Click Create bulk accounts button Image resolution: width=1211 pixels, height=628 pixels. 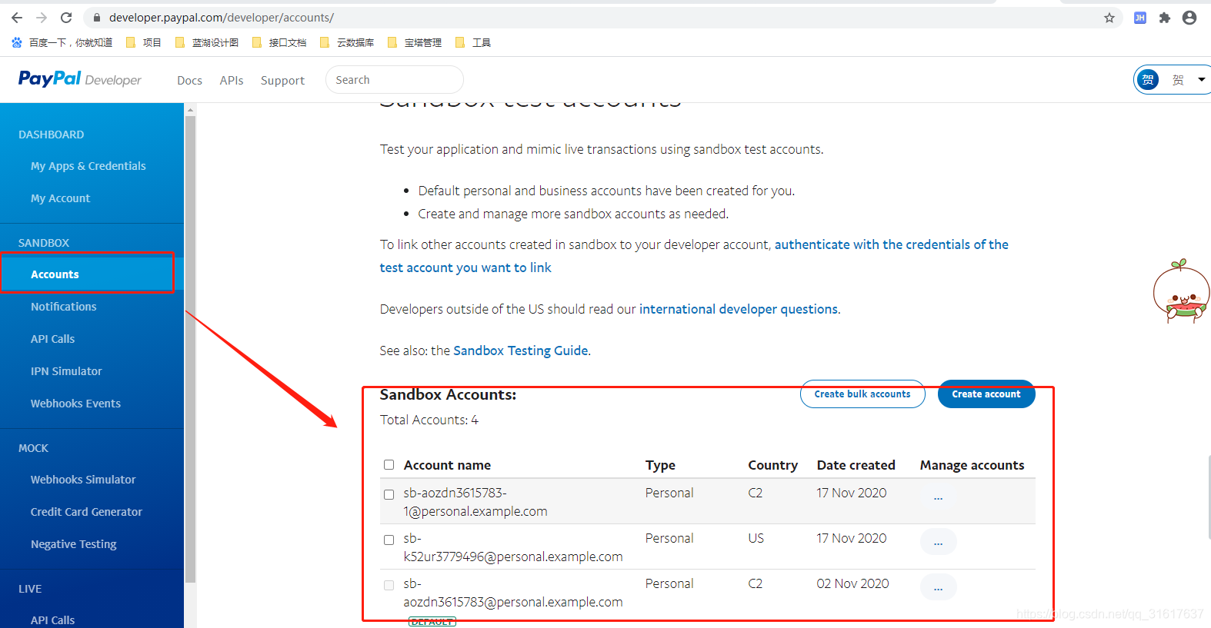click(862, 394)
